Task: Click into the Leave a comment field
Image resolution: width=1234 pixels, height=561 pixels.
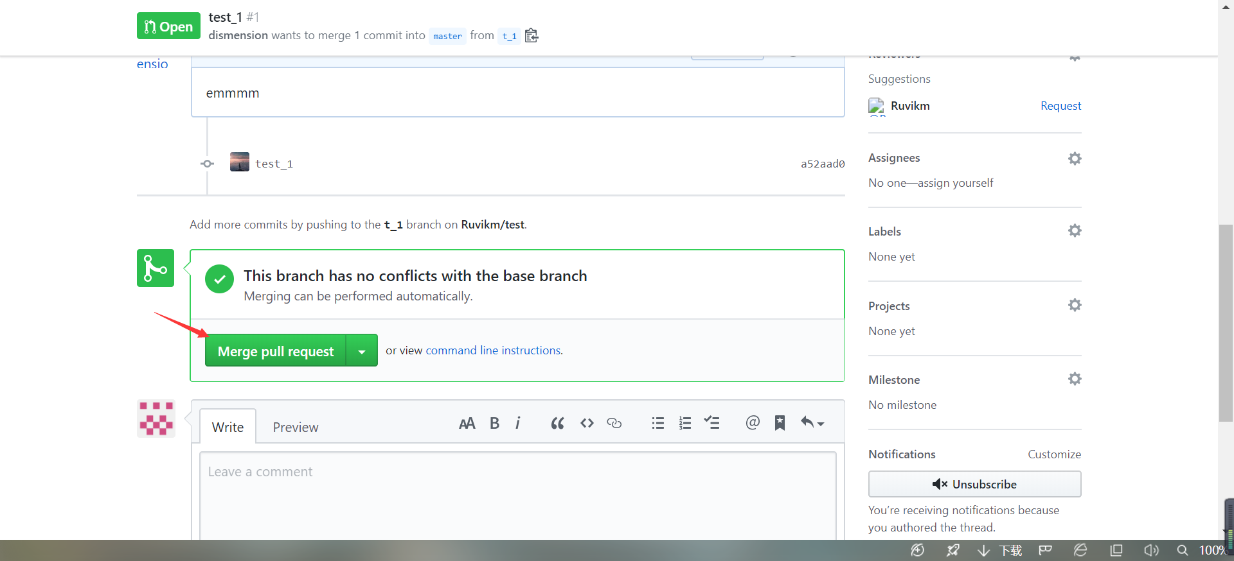Action: [517, 496]
